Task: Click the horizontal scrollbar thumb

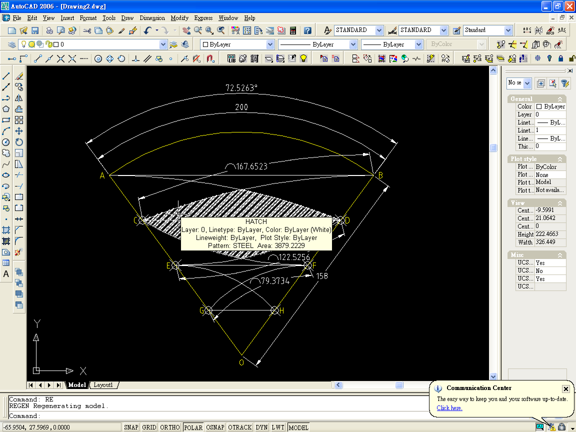Action: [399, 385]
